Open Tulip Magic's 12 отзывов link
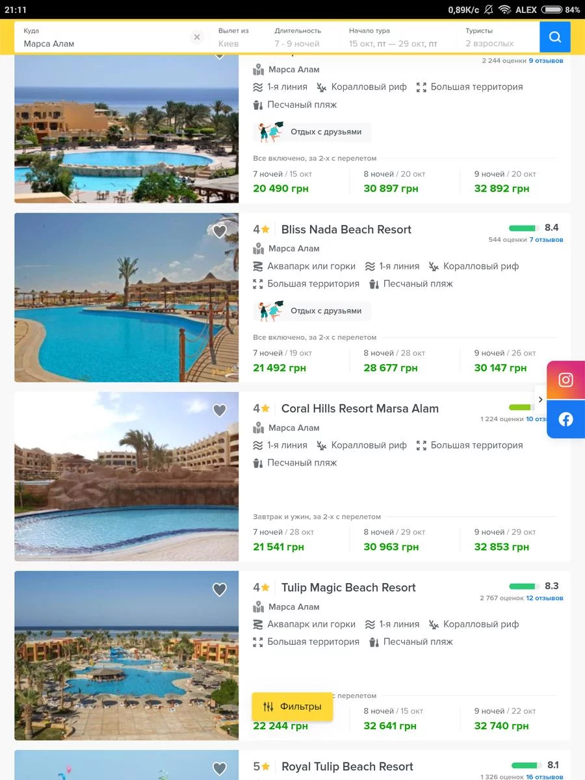Viewport: 585px width, 780px height. [545, 598]
